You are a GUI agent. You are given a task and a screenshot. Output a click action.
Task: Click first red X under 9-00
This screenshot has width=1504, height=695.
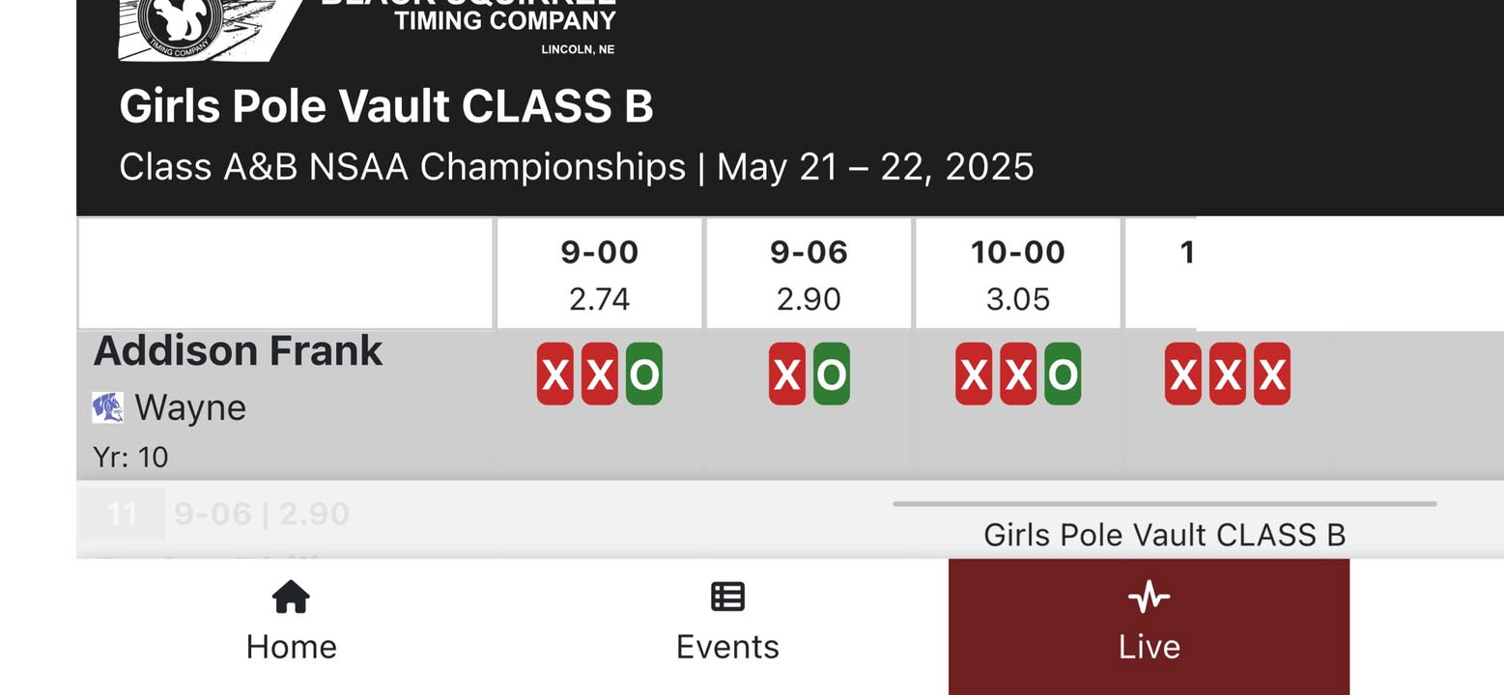click(555, 374)
